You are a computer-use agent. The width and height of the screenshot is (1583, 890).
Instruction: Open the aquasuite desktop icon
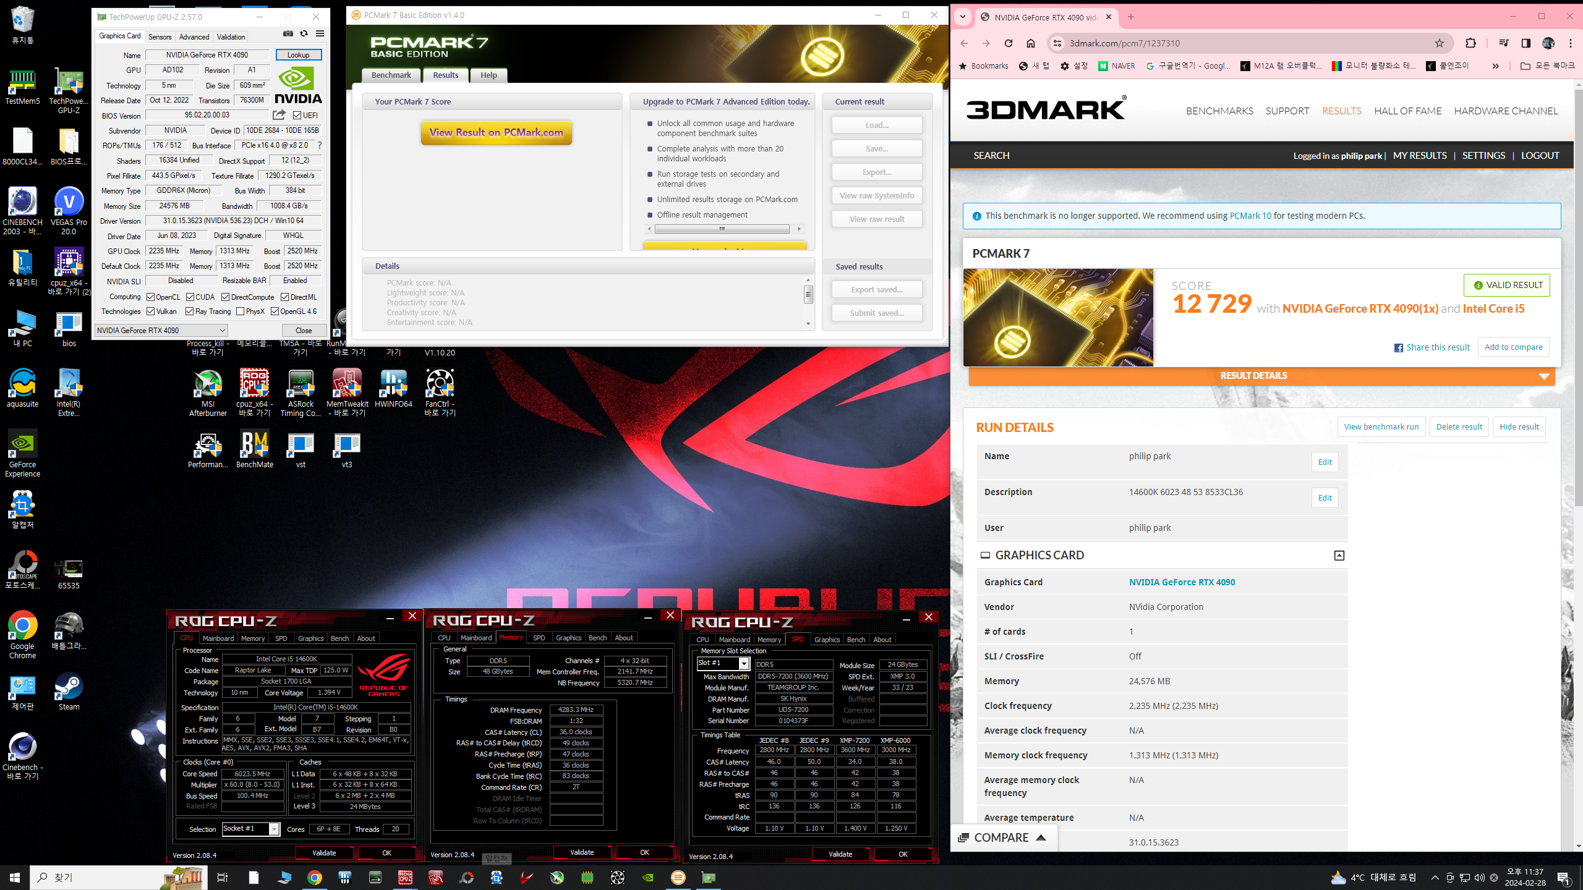pos(22,389)
